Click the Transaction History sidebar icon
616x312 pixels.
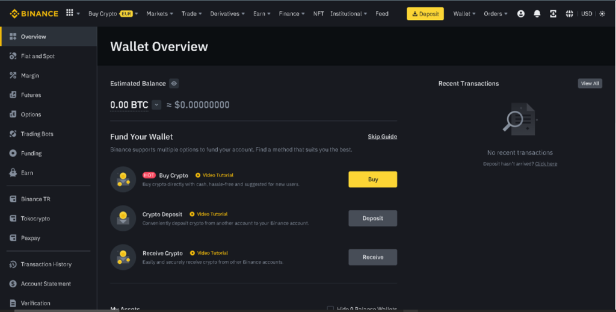pyautogui.click(x=13, y=264)
